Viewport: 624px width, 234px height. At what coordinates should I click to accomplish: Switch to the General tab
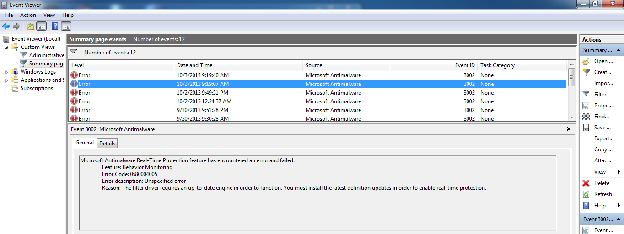85,143
